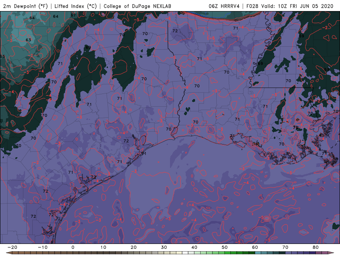The height and width of the screenshot is (255, 340).
Task: Click the dewpoint value '64' near top-left corner
Action: [32, 18]
